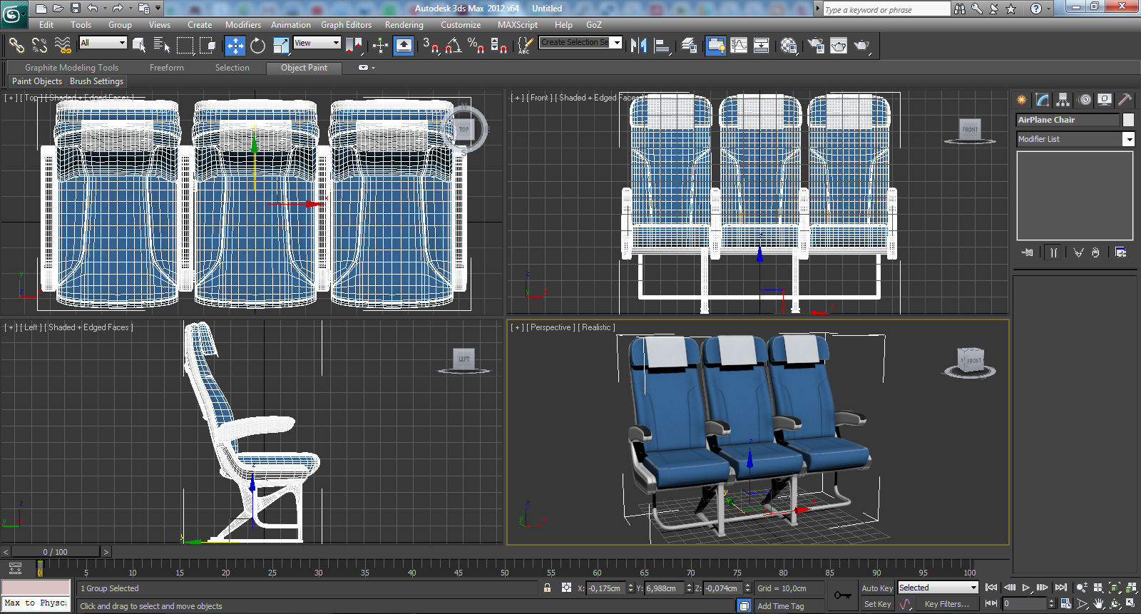Viewport: 1141px width, 614px height.
Task: Switch to the Create command panel
Action: click(1022, 100)
